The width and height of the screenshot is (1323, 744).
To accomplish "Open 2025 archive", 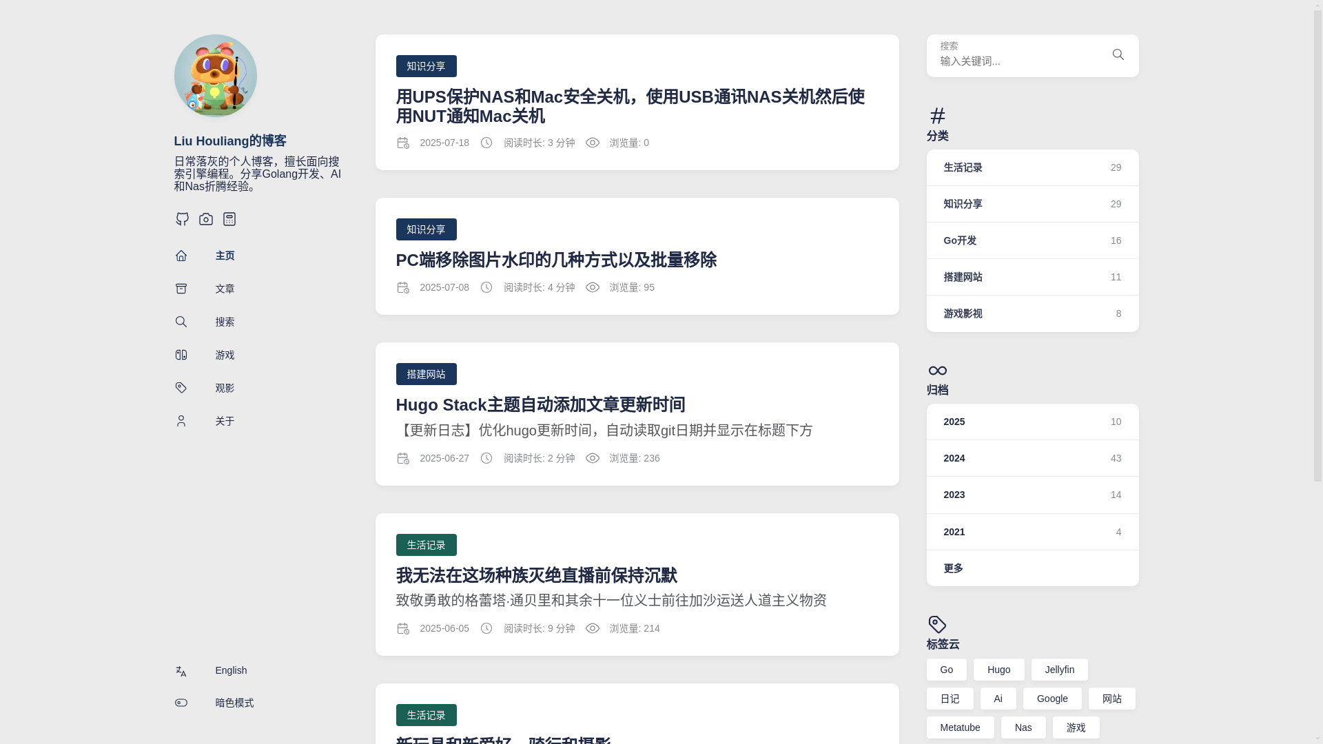I will pyautogui.click(x=1032, y=422).
